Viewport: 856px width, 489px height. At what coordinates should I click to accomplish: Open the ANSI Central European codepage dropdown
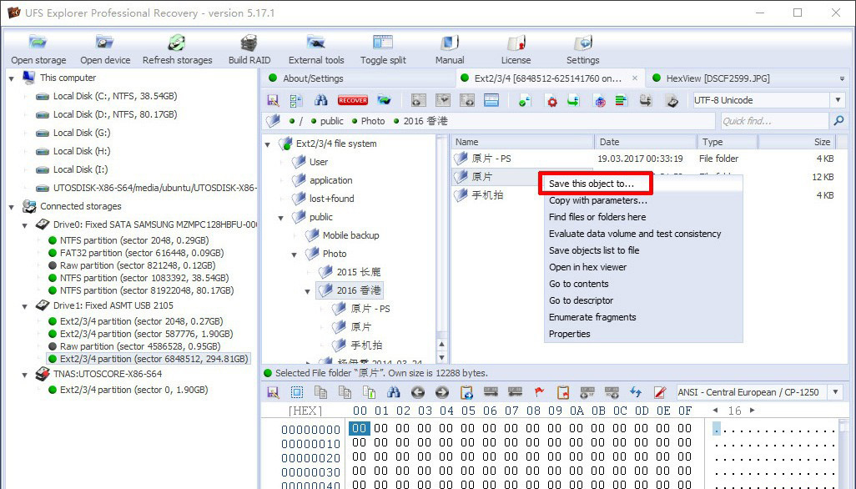click(834, 392)
